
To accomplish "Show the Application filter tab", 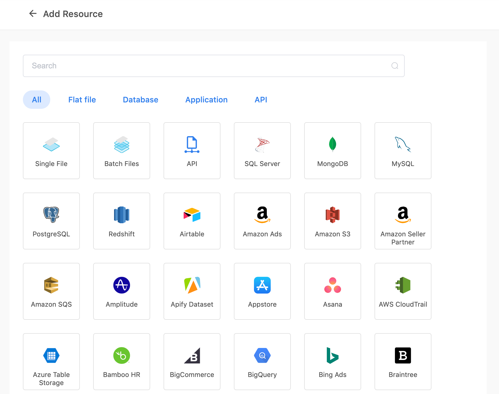I will click(207, 100).
